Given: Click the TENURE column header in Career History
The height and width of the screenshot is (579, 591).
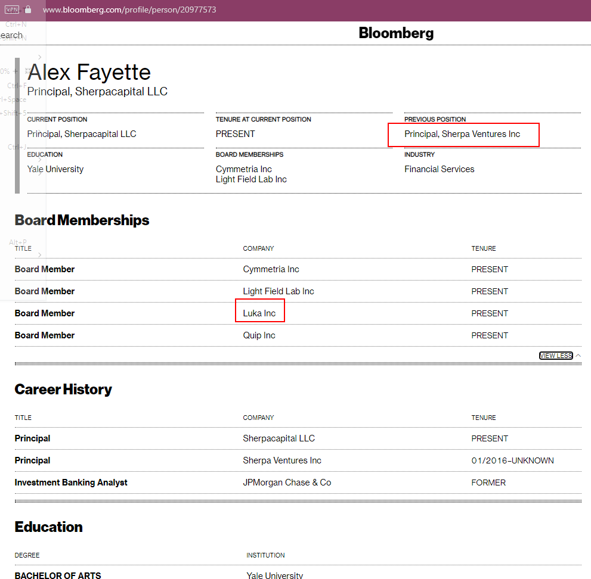Looking at the screenshot, I should coord(484,418).
